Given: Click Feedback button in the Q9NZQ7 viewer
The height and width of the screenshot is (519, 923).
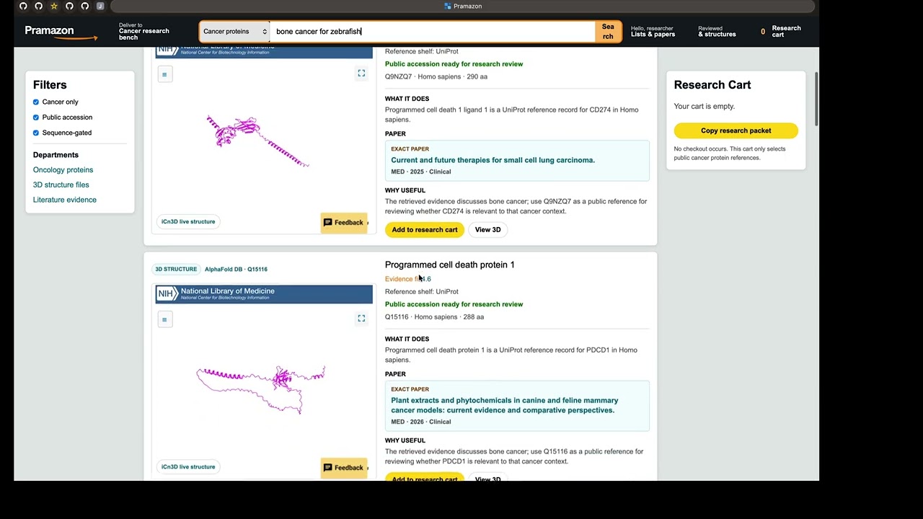Looking at the screenshot, I should (x=344, y=223).
